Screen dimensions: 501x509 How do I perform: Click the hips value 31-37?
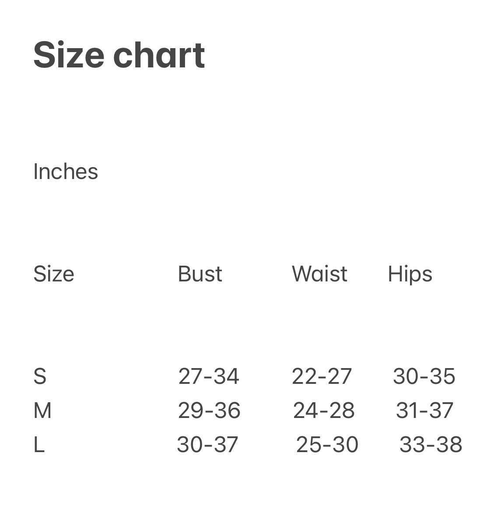[424, 411]
